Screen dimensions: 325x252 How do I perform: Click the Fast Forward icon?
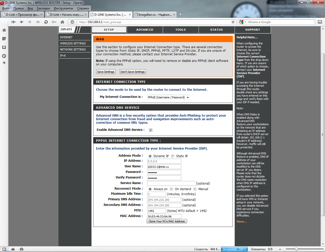pos(38,22)
